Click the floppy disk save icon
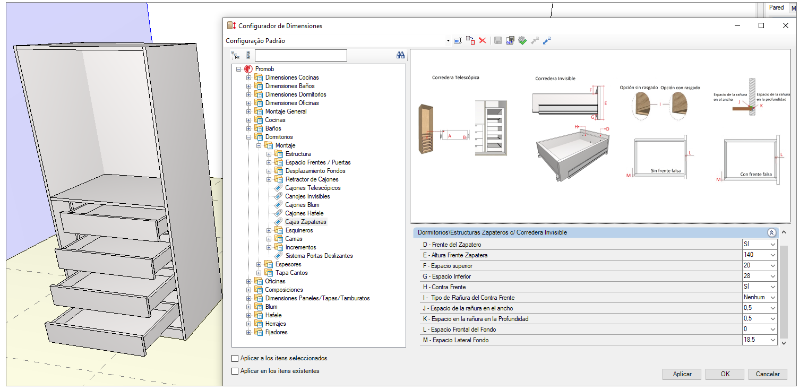 click(x=498, y=40)
